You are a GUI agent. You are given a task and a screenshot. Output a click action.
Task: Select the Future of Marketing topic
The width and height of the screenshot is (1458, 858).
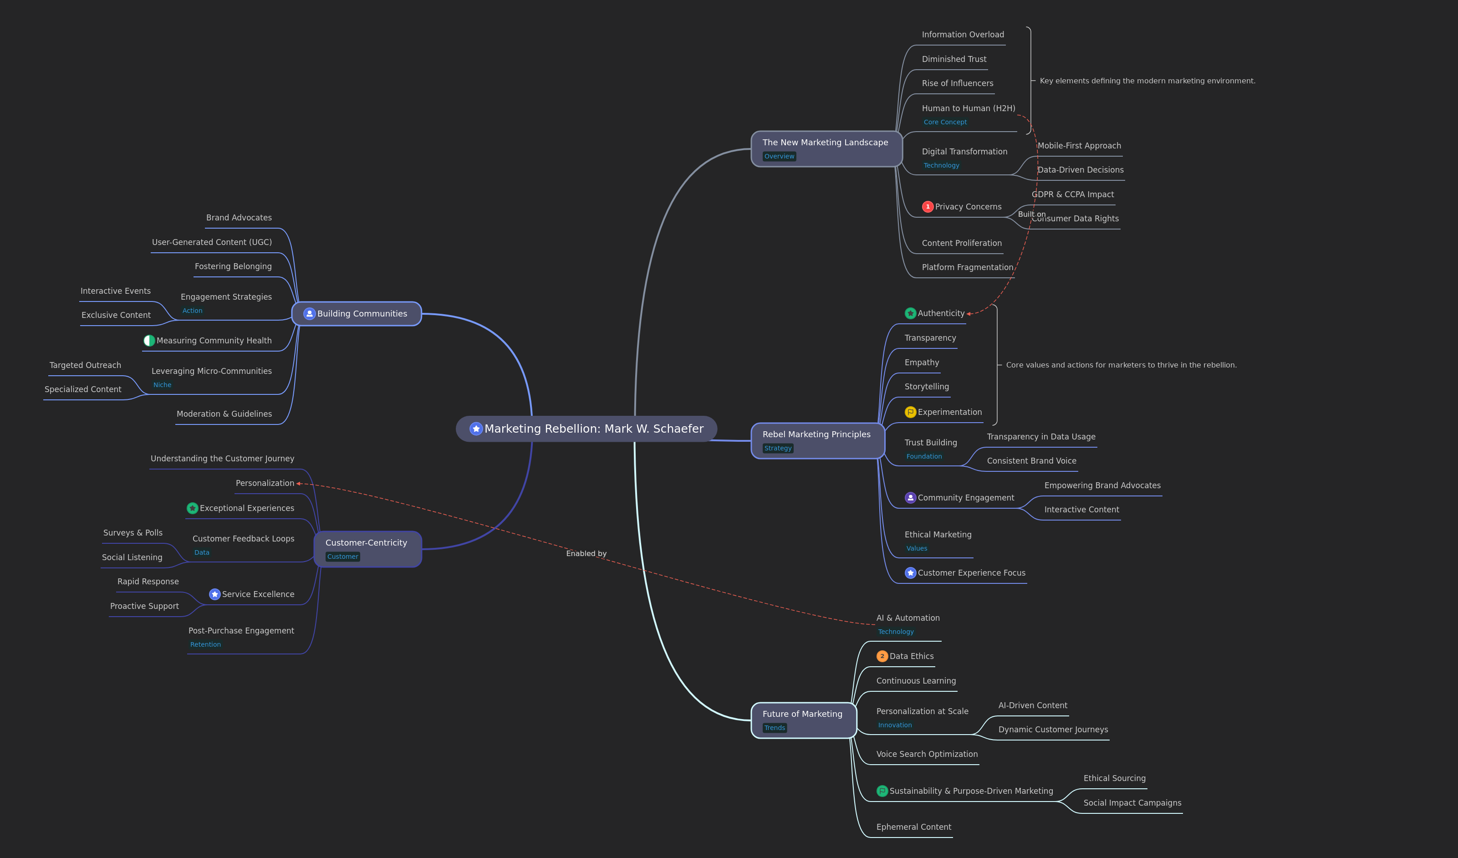(803, 720)
